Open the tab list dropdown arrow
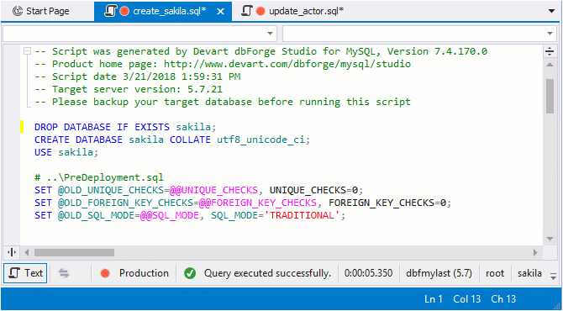Image resolution: width=563 pixels, height=311 pixels. click(x=551, y=11)
